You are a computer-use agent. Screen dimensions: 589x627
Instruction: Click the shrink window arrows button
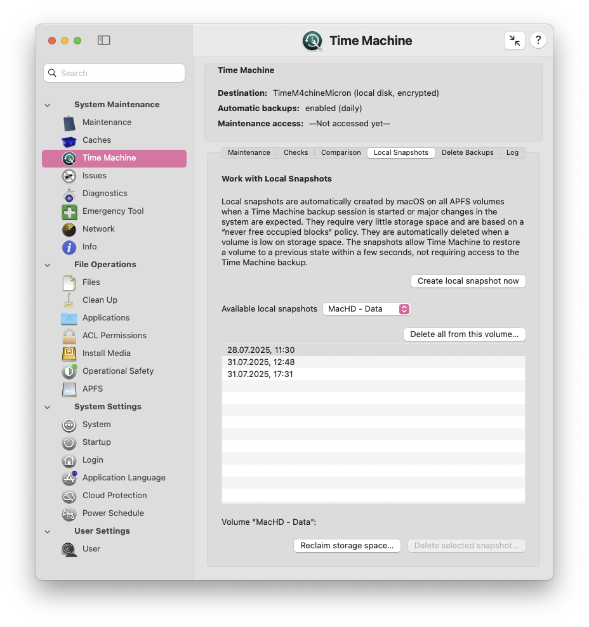click(515, 41)
